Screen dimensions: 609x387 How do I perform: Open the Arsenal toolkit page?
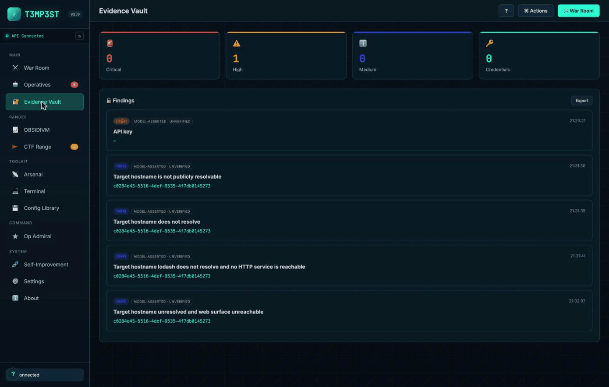(45, 174)
